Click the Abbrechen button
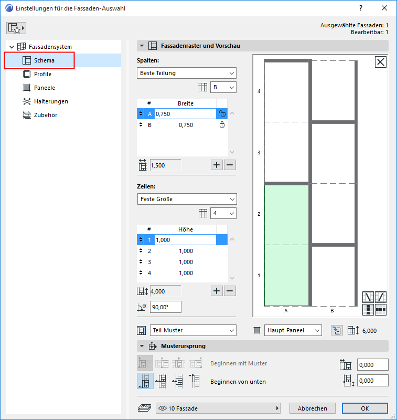Viewport: 397px width, 420px height. point(312,408)
